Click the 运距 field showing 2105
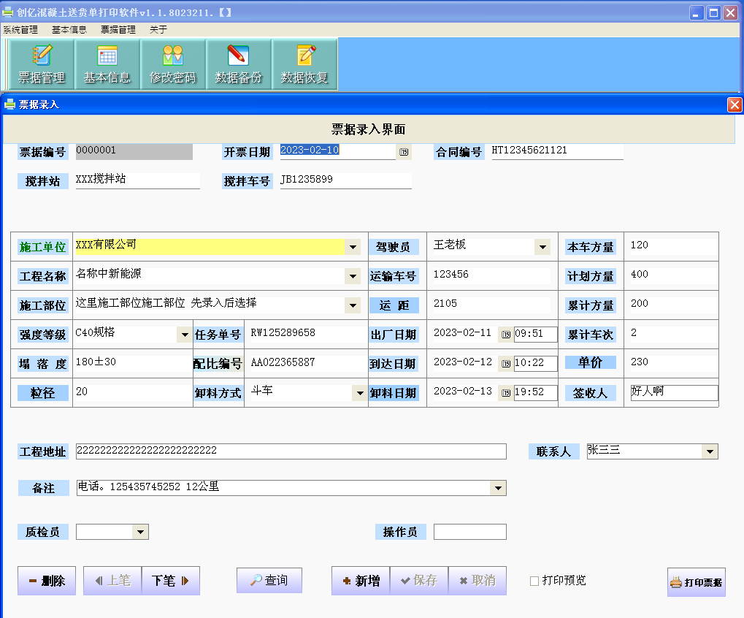The width and height of the screenshot is (744, 618). point(491,305)
